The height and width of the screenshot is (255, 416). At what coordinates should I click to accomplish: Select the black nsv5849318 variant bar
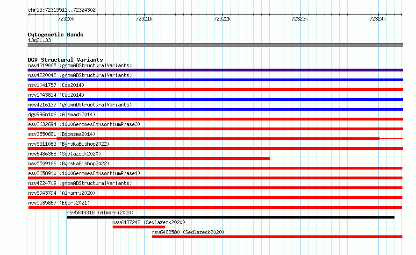[x=230, y=217]
